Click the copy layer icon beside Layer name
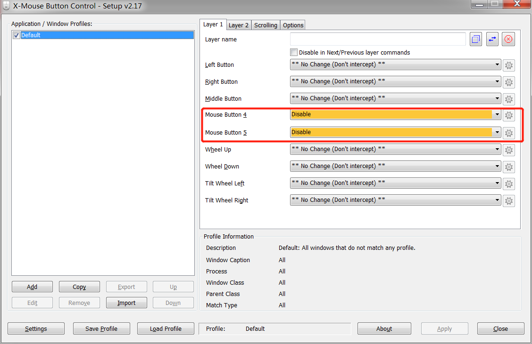The height and width of the screenshot is (344, 532). tap(476, 39)
